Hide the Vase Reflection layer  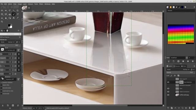pyautogui.click(x=168, y=82)
